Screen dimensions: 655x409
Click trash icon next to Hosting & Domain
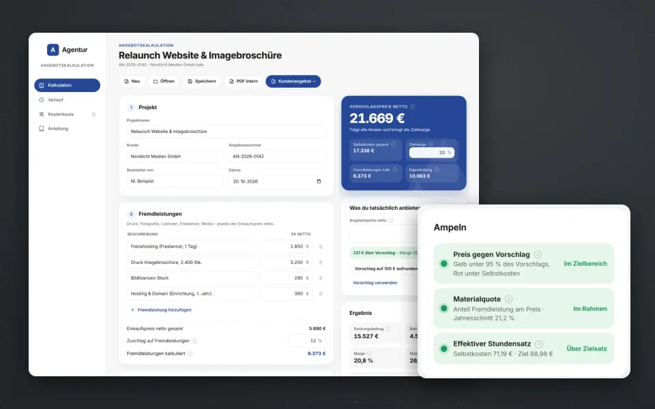[321, 294]
